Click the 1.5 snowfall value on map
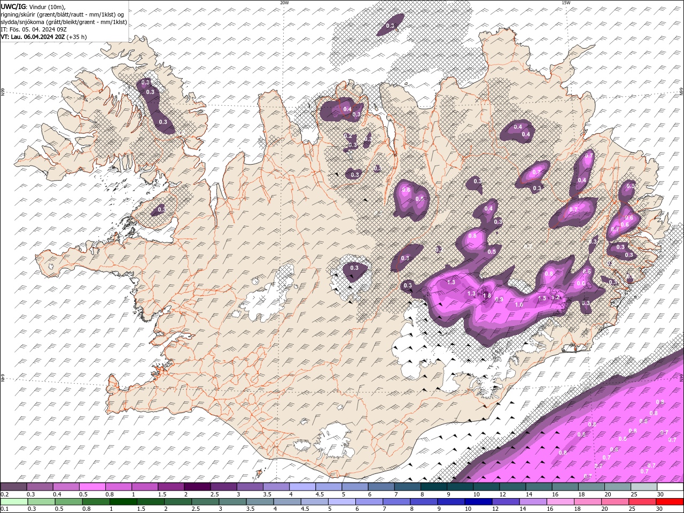Image resolution: width=684 pixels, height=513 pixels. tap(542, 299)
